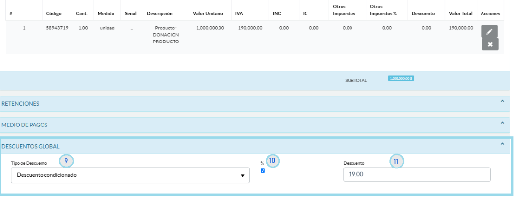
Task: Expand Retenciones section using chevron arrow
Action: 502,101
